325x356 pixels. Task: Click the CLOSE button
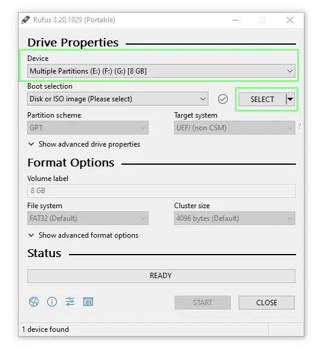266,302
